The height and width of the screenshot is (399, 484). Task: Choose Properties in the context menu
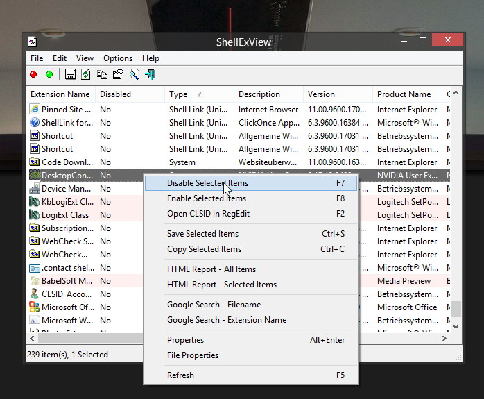pos(251,340)
